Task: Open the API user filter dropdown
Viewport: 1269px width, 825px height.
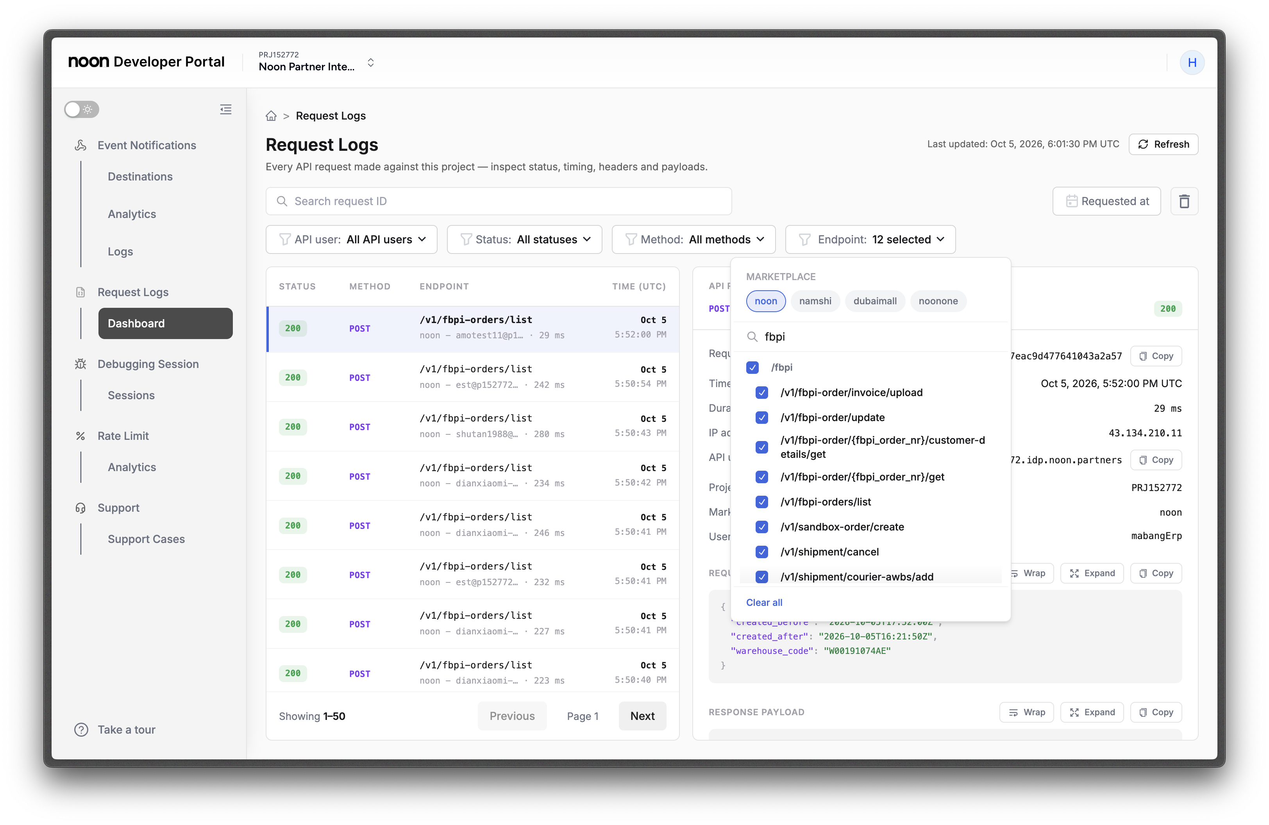Action: pos(351,239)
